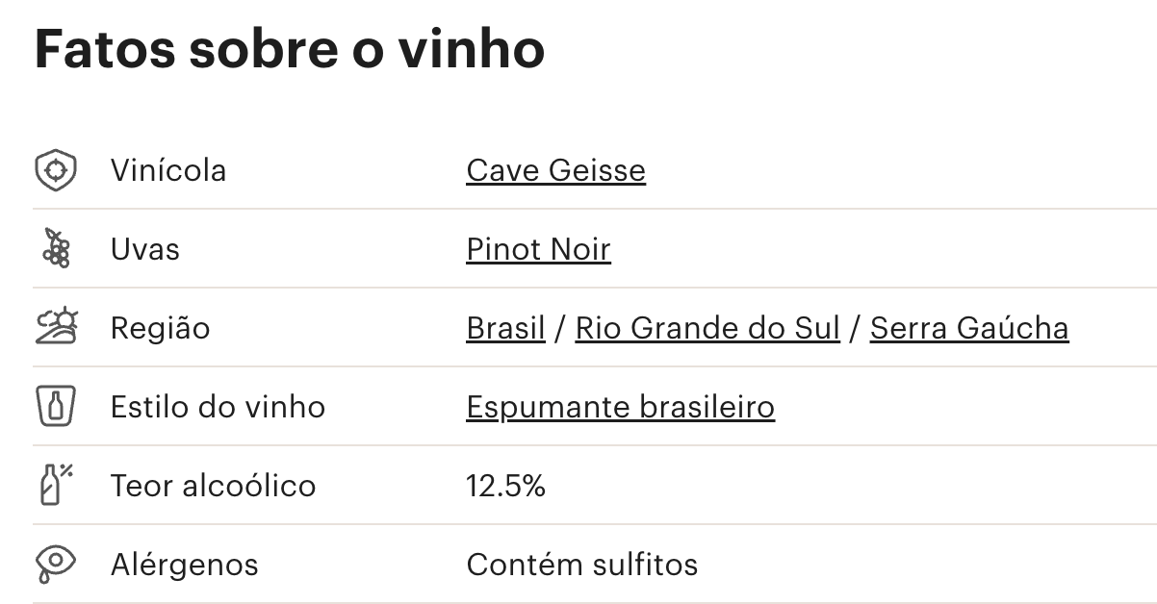1157x604 pixels.
Task: Click the Contém sulfitos text
Action: click(581, 564)
